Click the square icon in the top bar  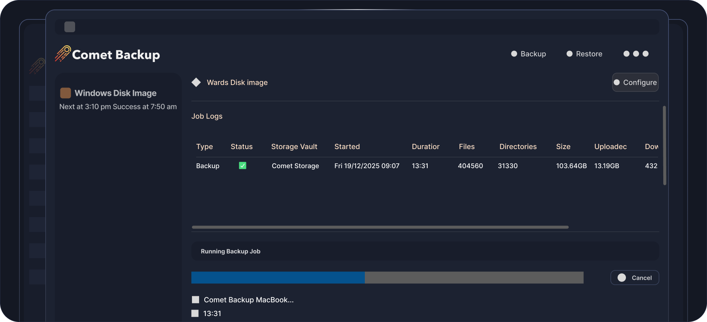coord(70,27)
